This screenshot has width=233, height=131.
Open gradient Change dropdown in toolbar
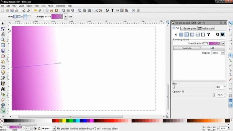pos(66,17)
